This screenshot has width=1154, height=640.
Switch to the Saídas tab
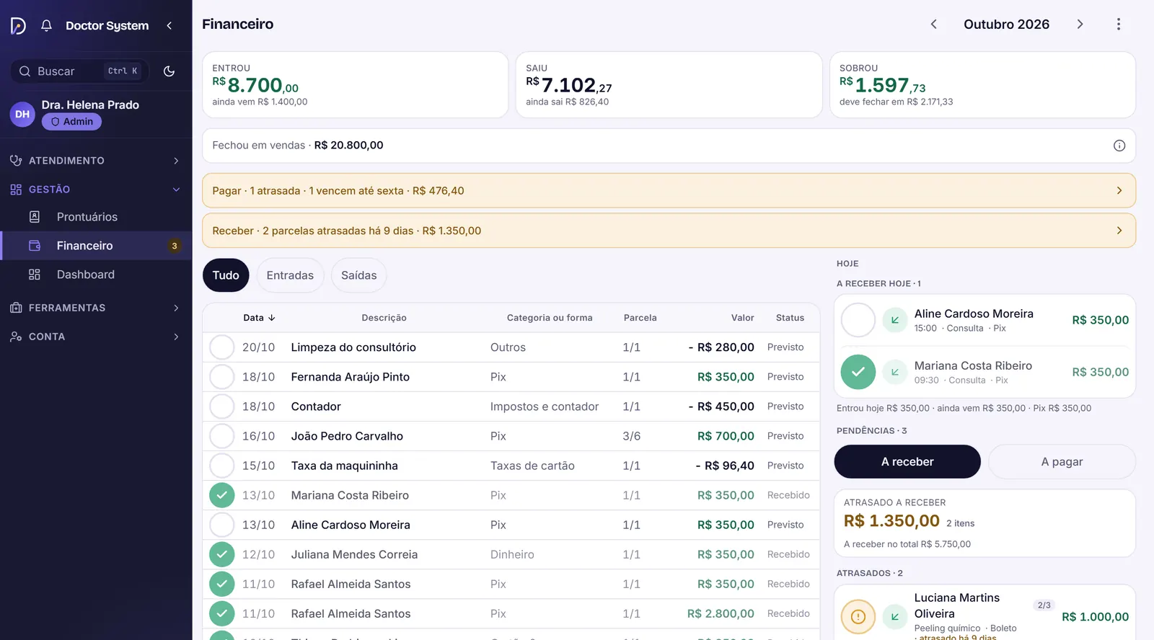pos(359,275)
